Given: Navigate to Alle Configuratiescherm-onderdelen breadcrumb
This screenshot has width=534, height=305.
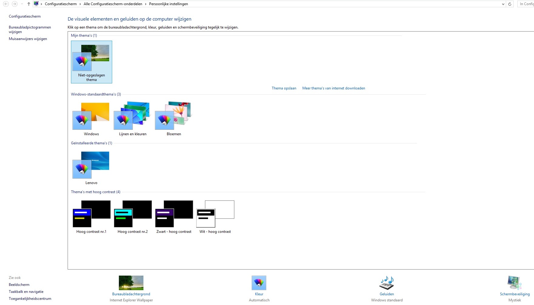Looking at the screenshot, I should pyautogui.click(x=113, y=4).
